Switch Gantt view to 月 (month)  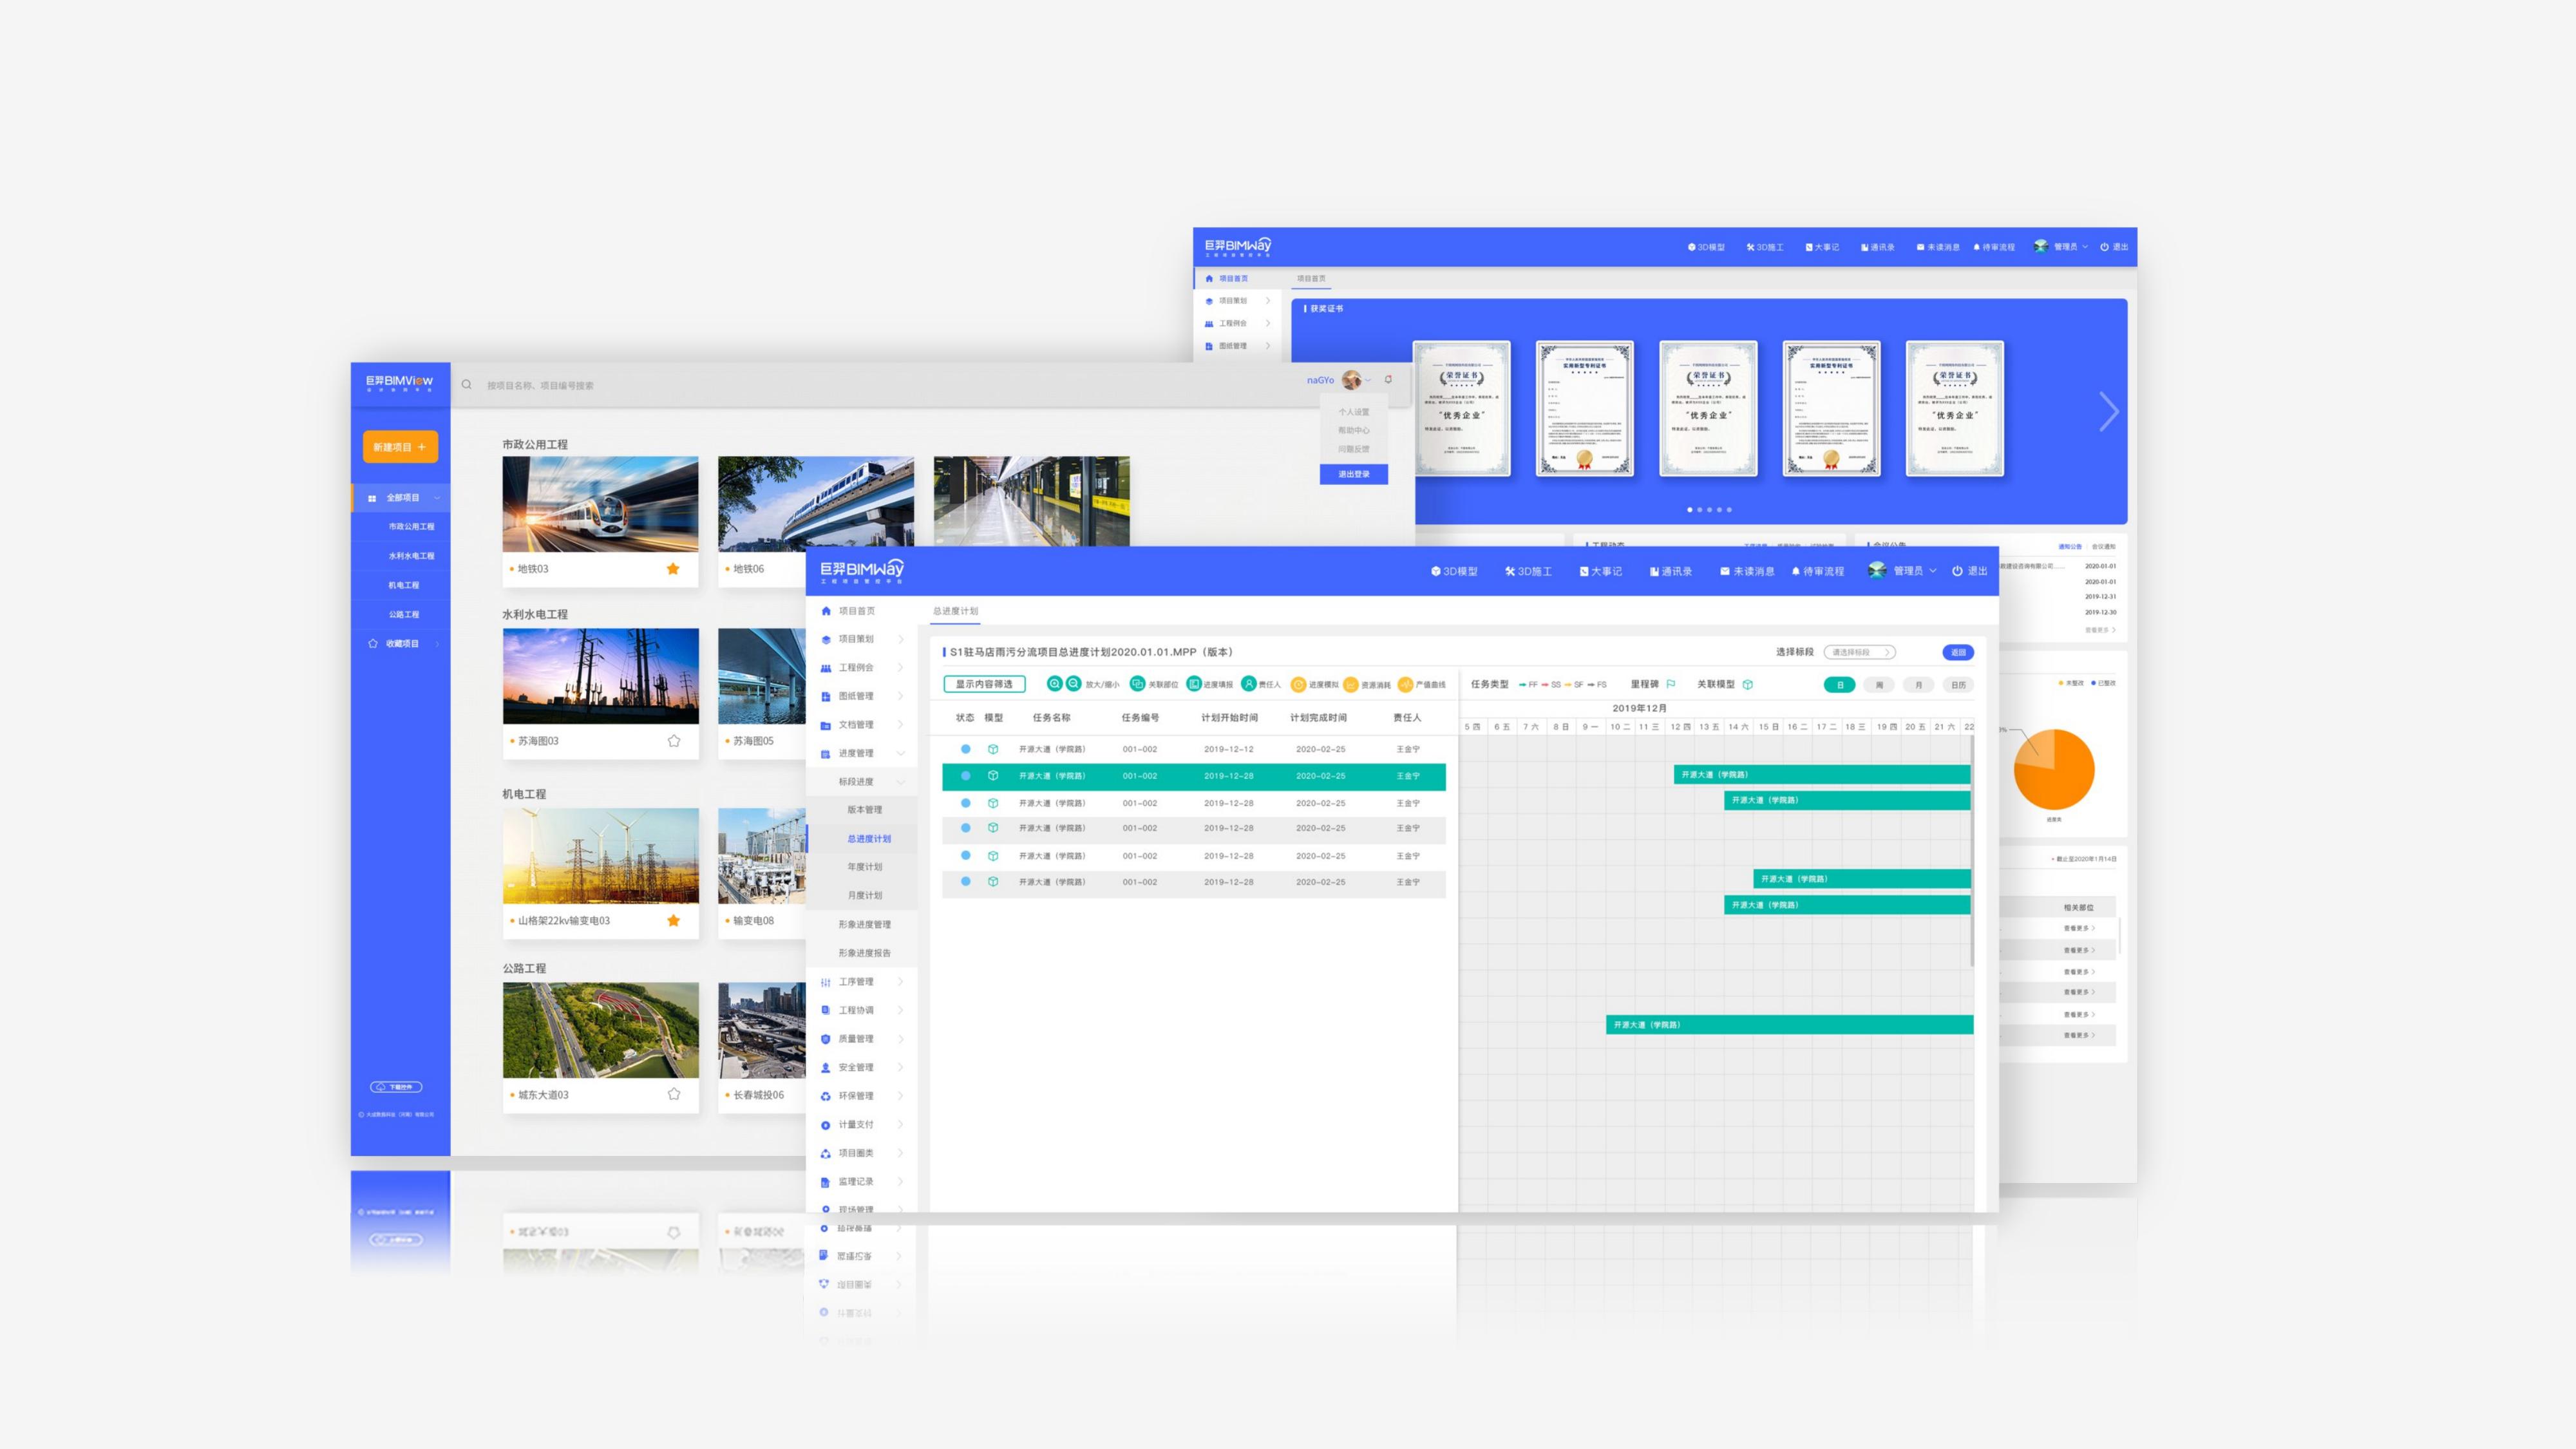[1918, 685]
